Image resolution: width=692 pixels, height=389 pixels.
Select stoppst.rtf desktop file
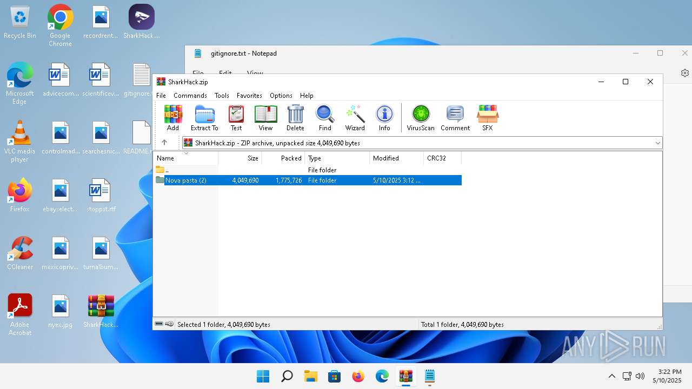click(101, 195)
